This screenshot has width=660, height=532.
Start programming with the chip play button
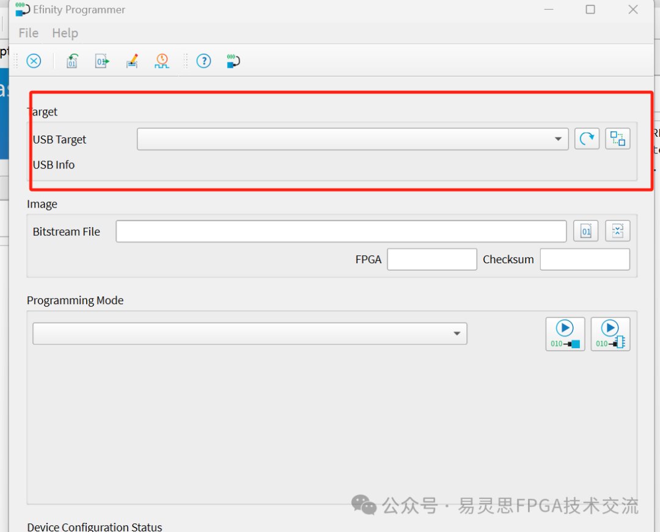coord(610,334)
